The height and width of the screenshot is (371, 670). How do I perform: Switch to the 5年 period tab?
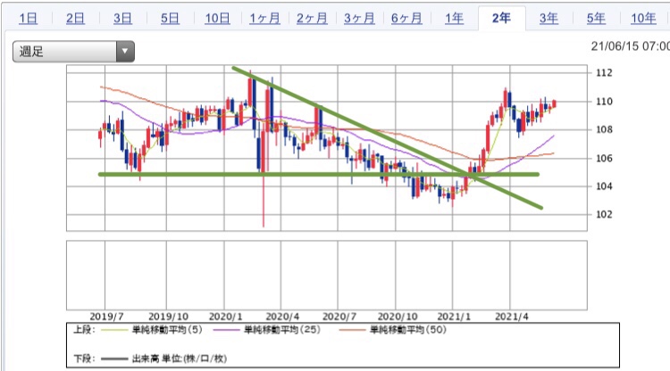click(x=596, y=19)
